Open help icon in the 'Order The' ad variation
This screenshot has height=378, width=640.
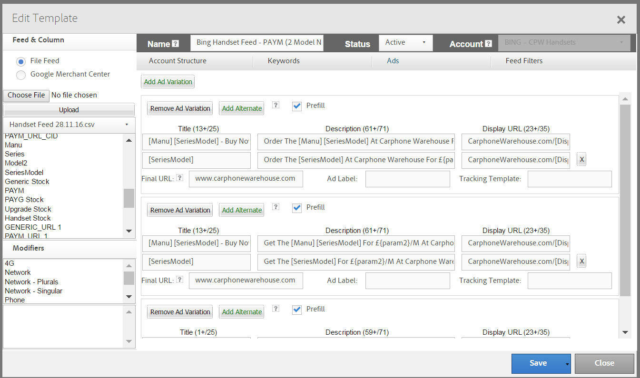click(276, 105)
